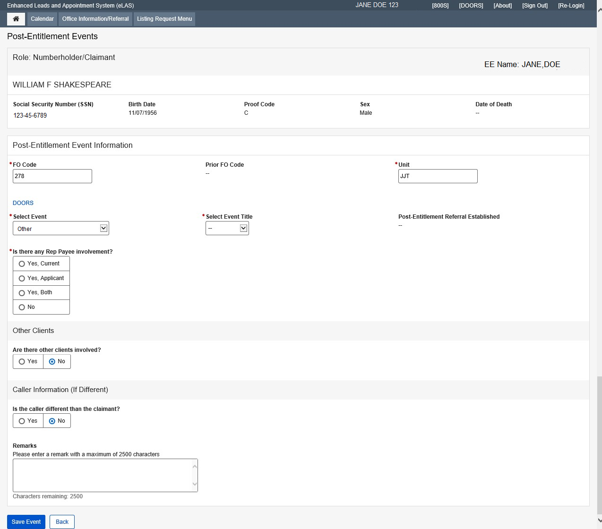Expand the Select Event dropdown

coord(61,229)
